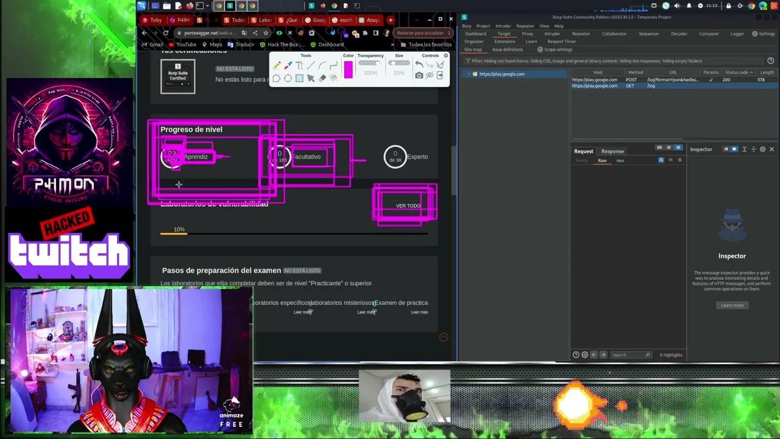Viewport: 780px width, 439px height.
Task: Open the YouTube bookmark
Action: point(182,45)
